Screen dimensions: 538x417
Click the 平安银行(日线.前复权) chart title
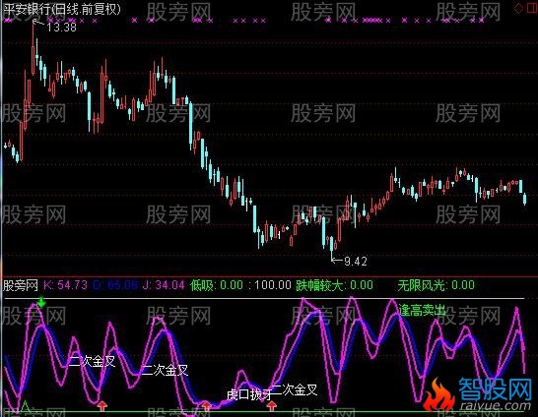tap(62, 10)
